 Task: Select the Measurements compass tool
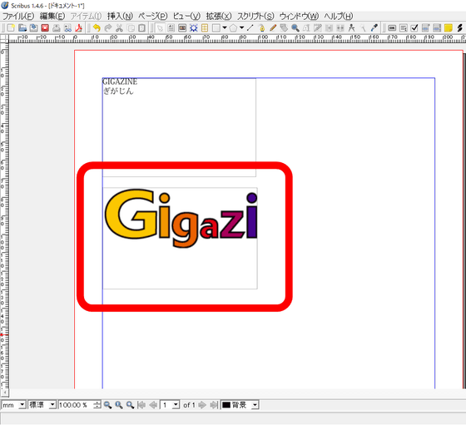351,28
